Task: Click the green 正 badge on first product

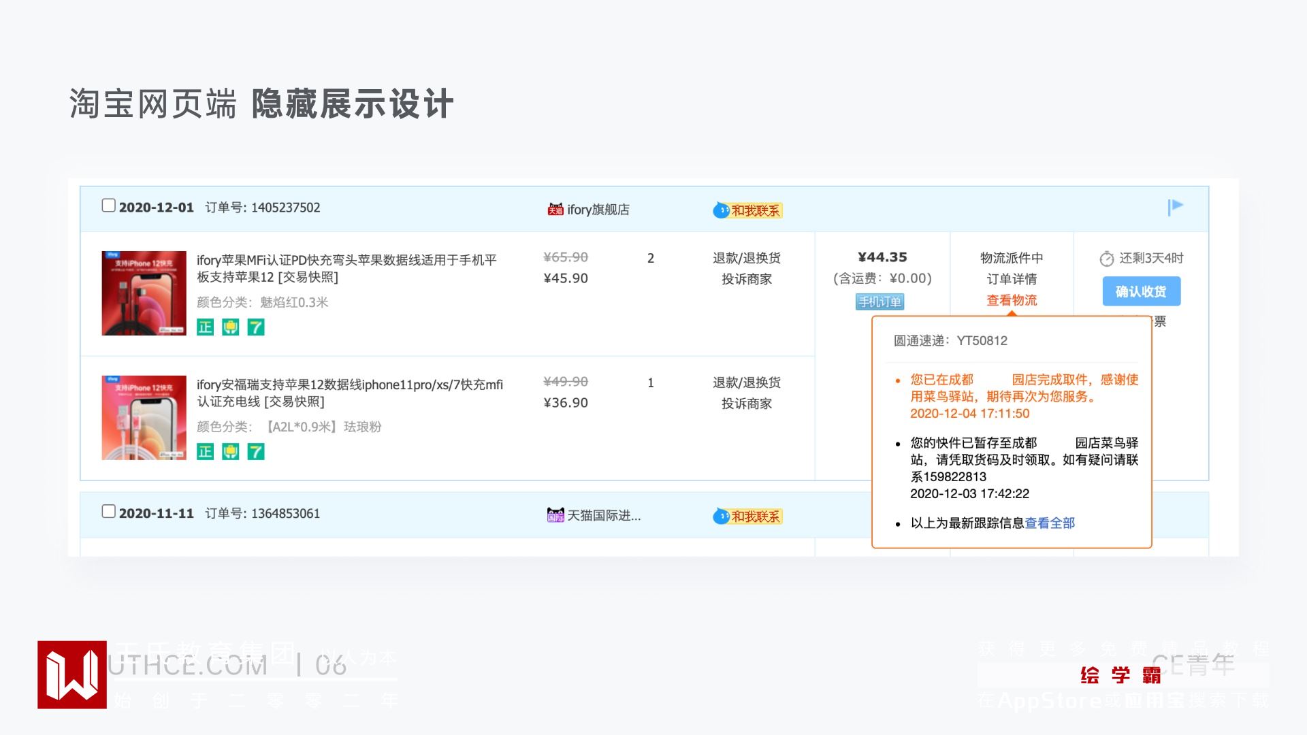Action: (x=205, y=327)
